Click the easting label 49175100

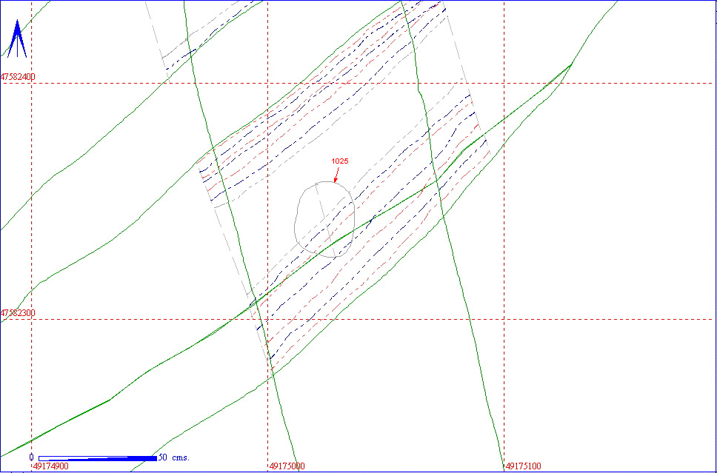524,466
